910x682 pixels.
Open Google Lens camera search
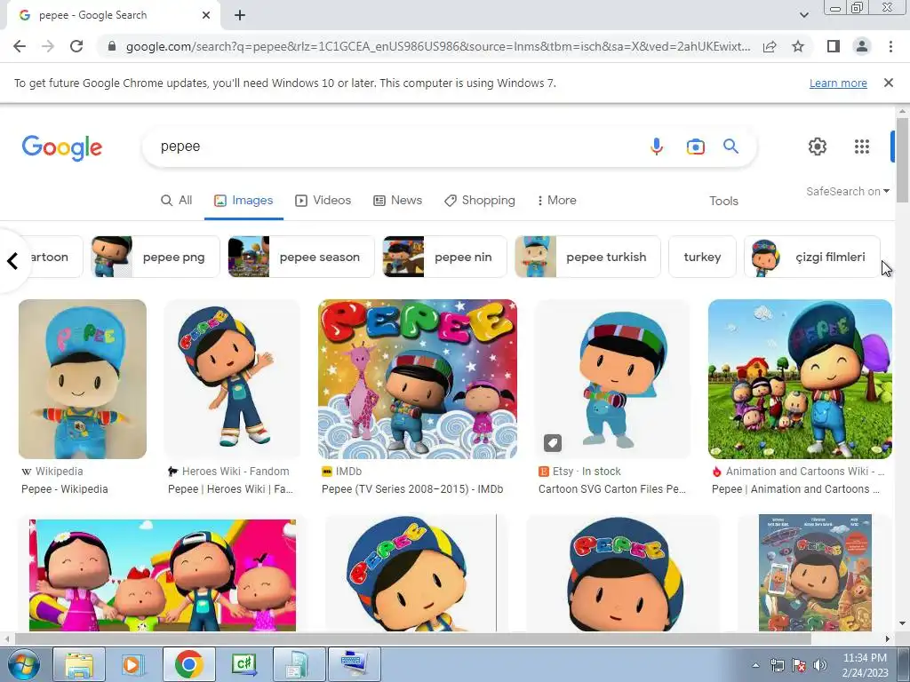(695, 147)
